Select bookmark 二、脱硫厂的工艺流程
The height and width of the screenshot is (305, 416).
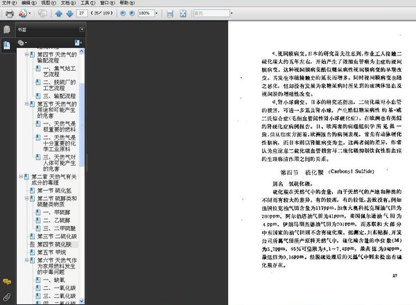60,85
